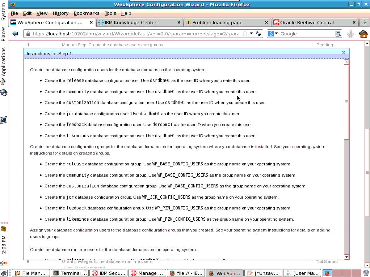Click the instructions panel scroll down arrow
This screenshot has width=370, height=277.
[346, 257]
